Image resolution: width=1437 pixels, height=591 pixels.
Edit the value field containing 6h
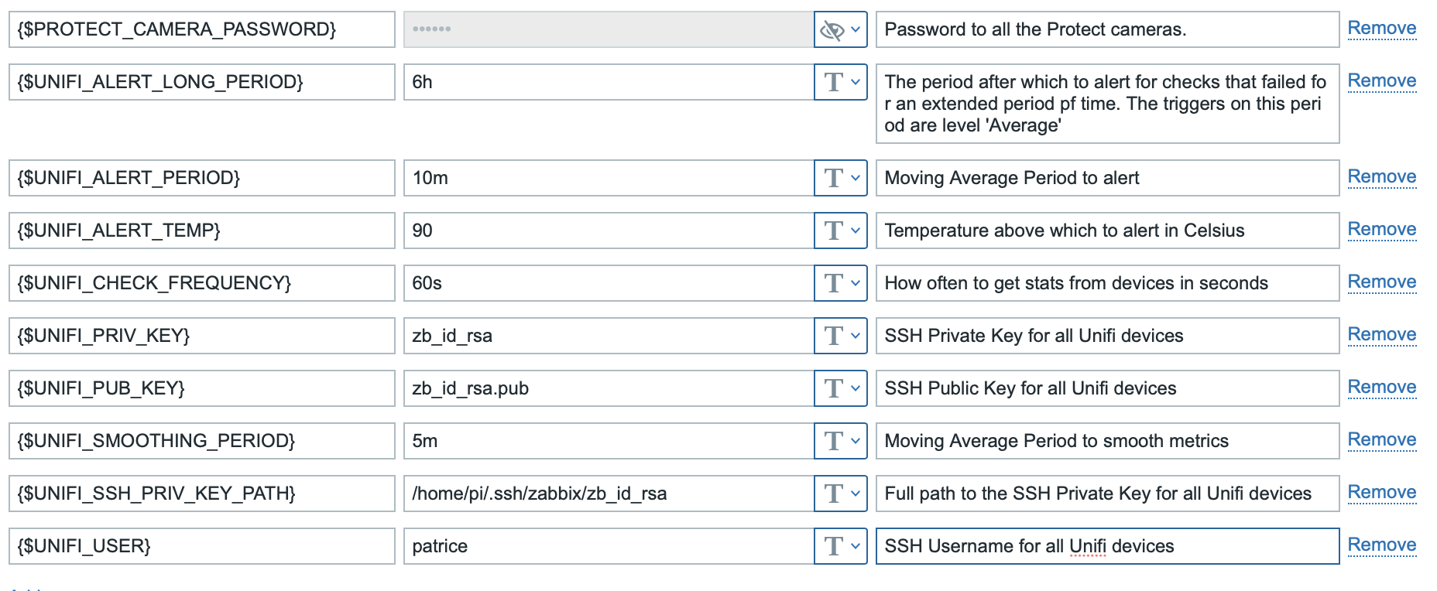[609, 82]
